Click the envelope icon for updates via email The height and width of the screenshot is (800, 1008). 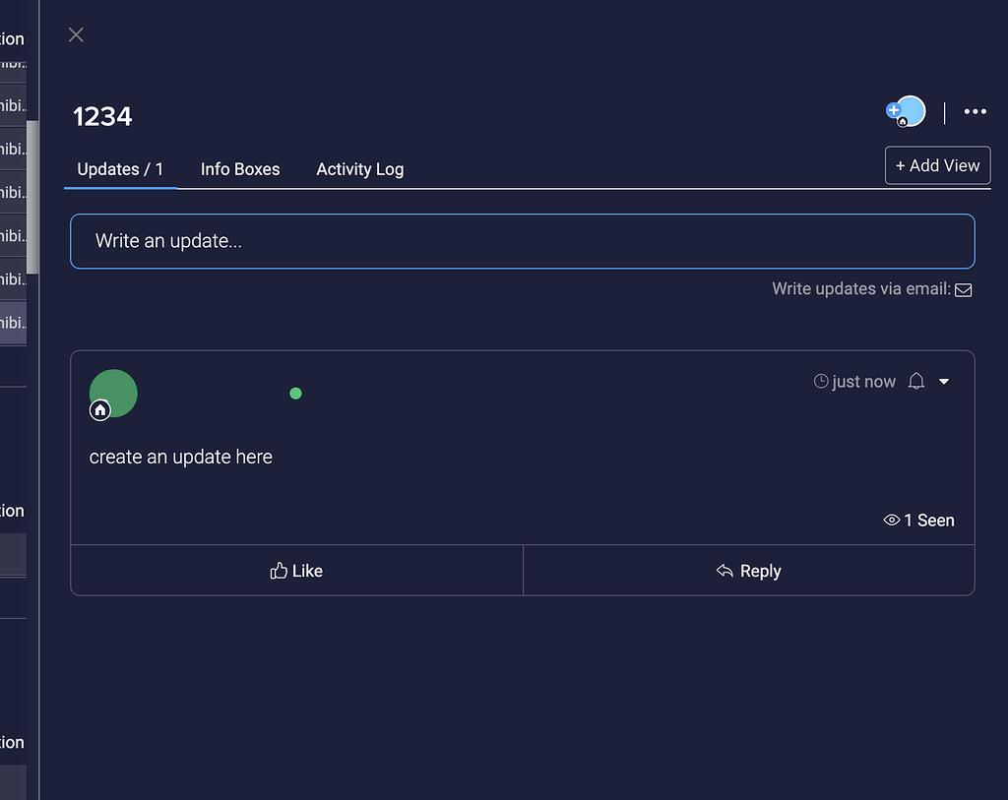point(963,290)
